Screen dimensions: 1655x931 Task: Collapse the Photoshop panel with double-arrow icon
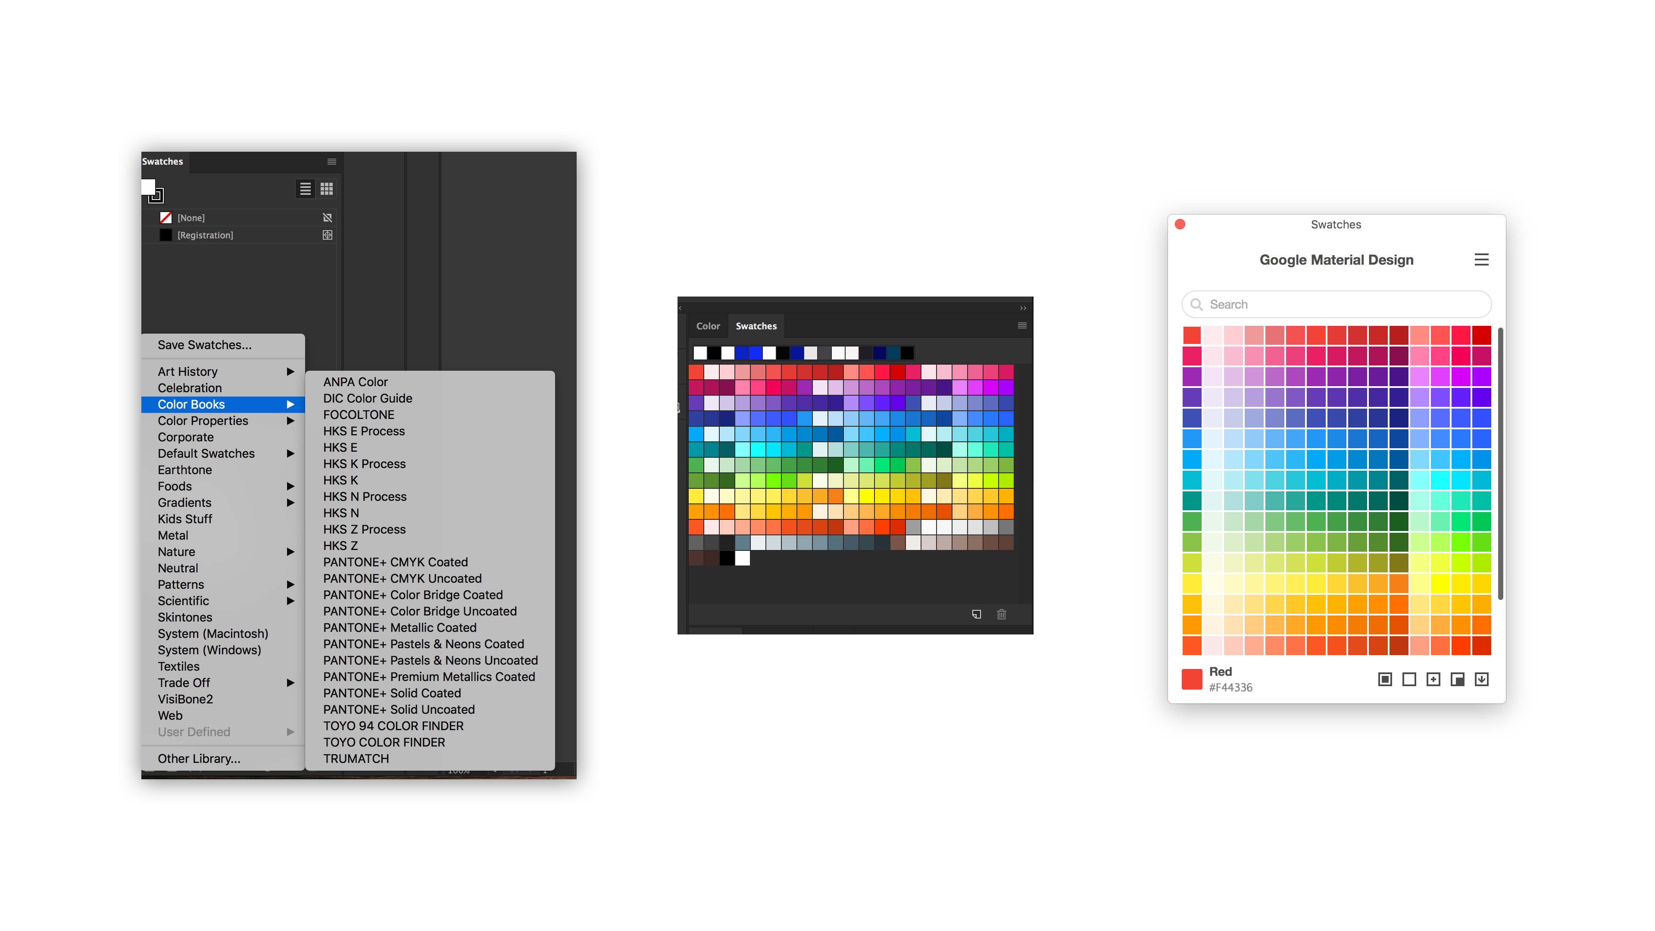(1023, 309)
